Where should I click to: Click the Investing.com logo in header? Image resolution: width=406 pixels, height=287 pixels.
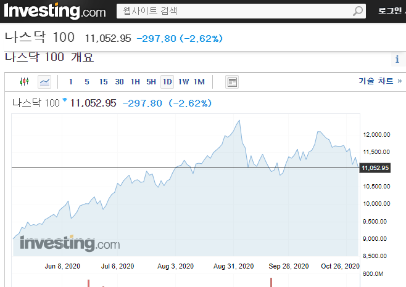(55, 11)
